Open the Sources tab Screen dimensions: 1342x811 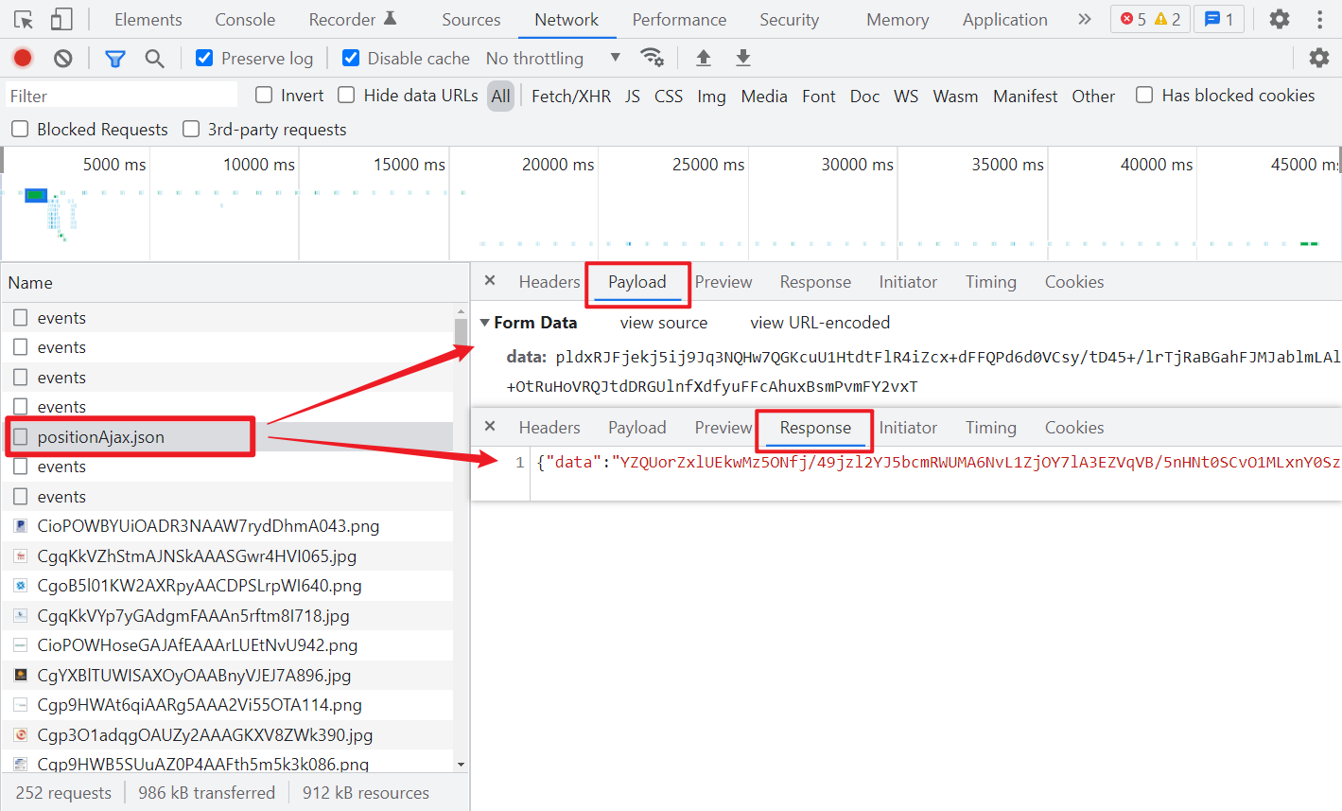471,19
